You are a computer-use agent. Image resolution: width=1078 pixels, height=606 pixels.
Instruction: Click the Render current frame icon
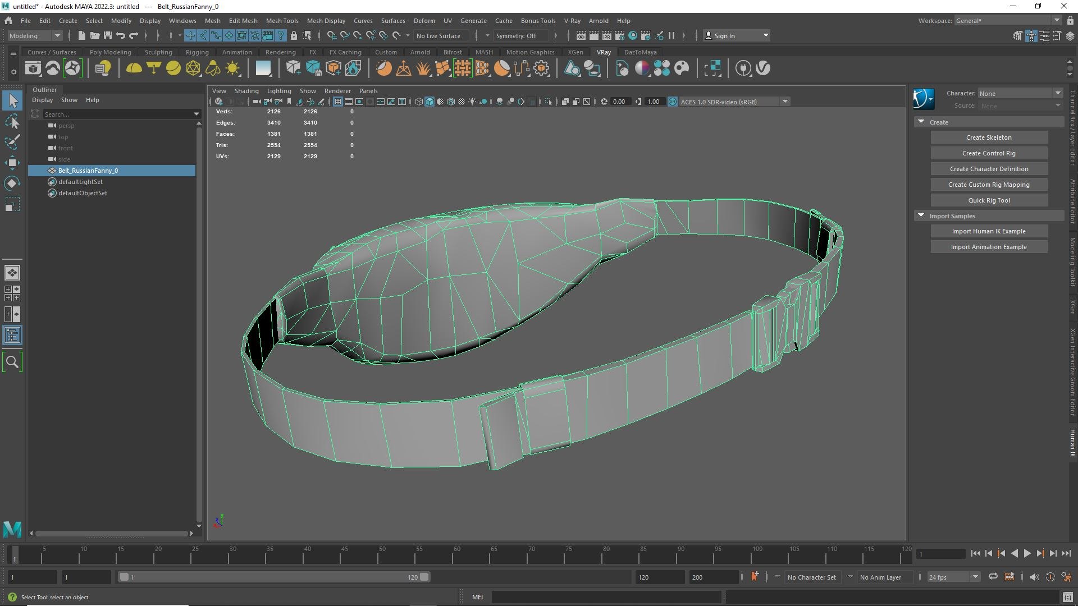click(594, 35)
